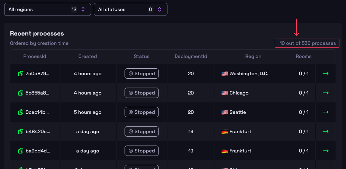Viewport: 346px width, 169px height.
Task: Open the All regions dropdown
Action: 47,9
